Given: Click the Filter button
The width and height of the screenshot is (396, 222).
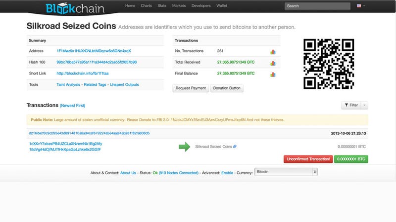Looking at the screenshot, I should 351,105.
